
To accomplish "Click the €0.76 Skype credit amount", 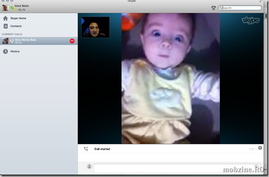I will click(22, 10).
